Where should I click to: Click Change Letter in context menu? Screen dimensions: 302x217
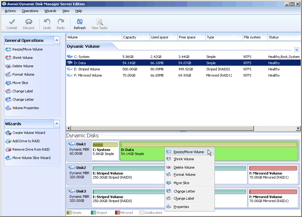184,191
